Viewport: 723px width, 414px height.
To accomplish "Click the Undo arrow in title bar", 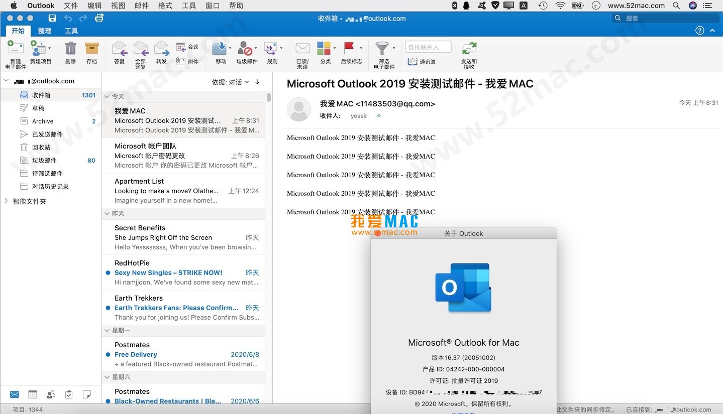I will click(68, 18).
